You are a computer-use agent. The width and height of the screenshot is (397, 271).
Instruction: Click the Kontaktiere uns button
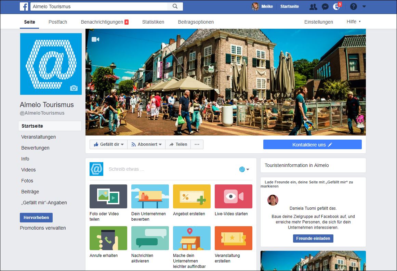coord(313,145)
